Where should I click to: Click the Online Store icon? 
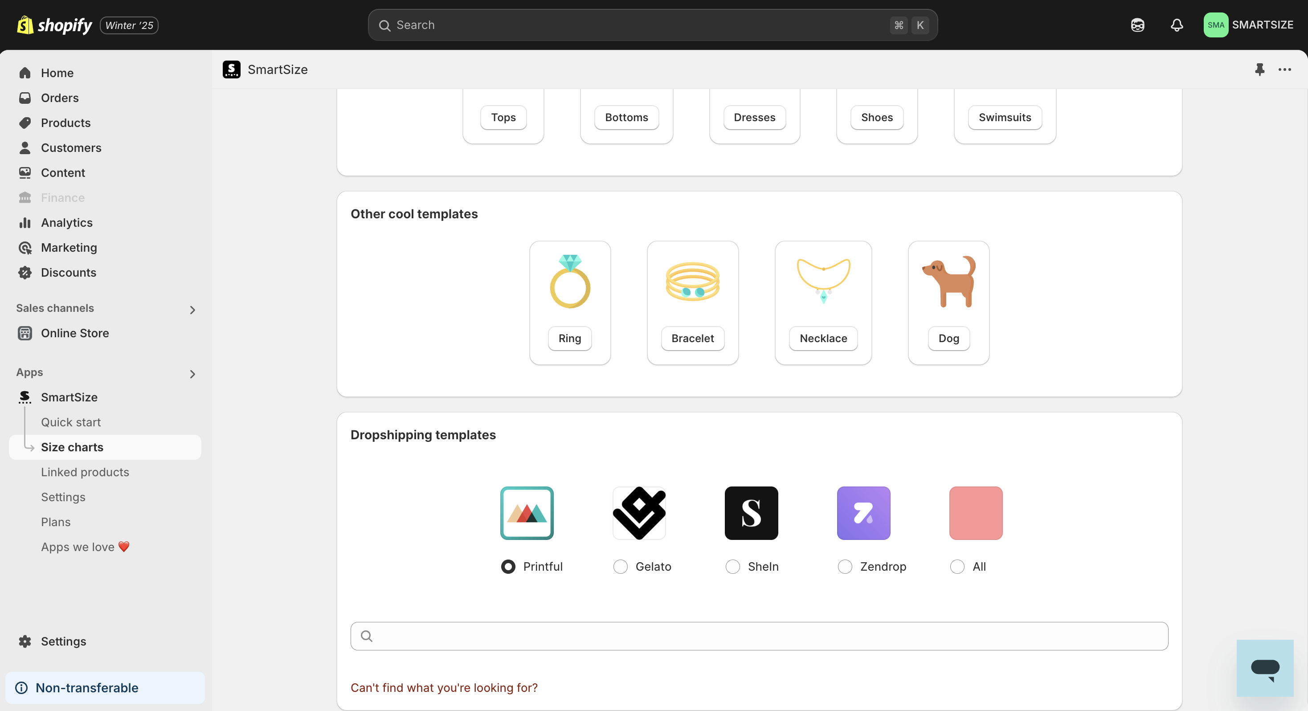(x=25, y=333)
